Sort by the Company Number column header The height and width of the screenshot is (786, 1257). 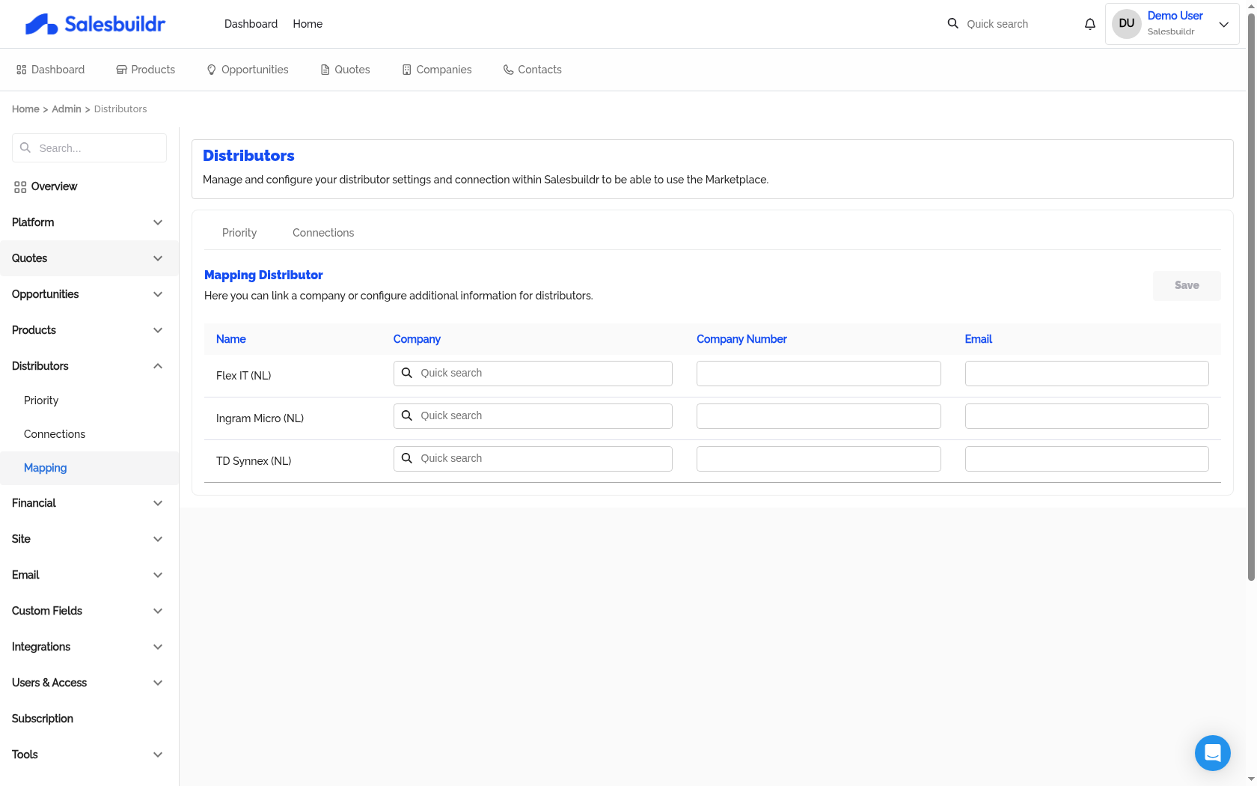tap(741, 339)
